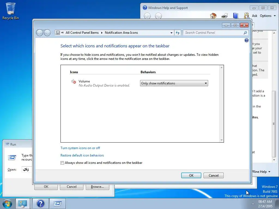Click the Volume speaker icon in list
Screen dimensions: 279x209
74,82
